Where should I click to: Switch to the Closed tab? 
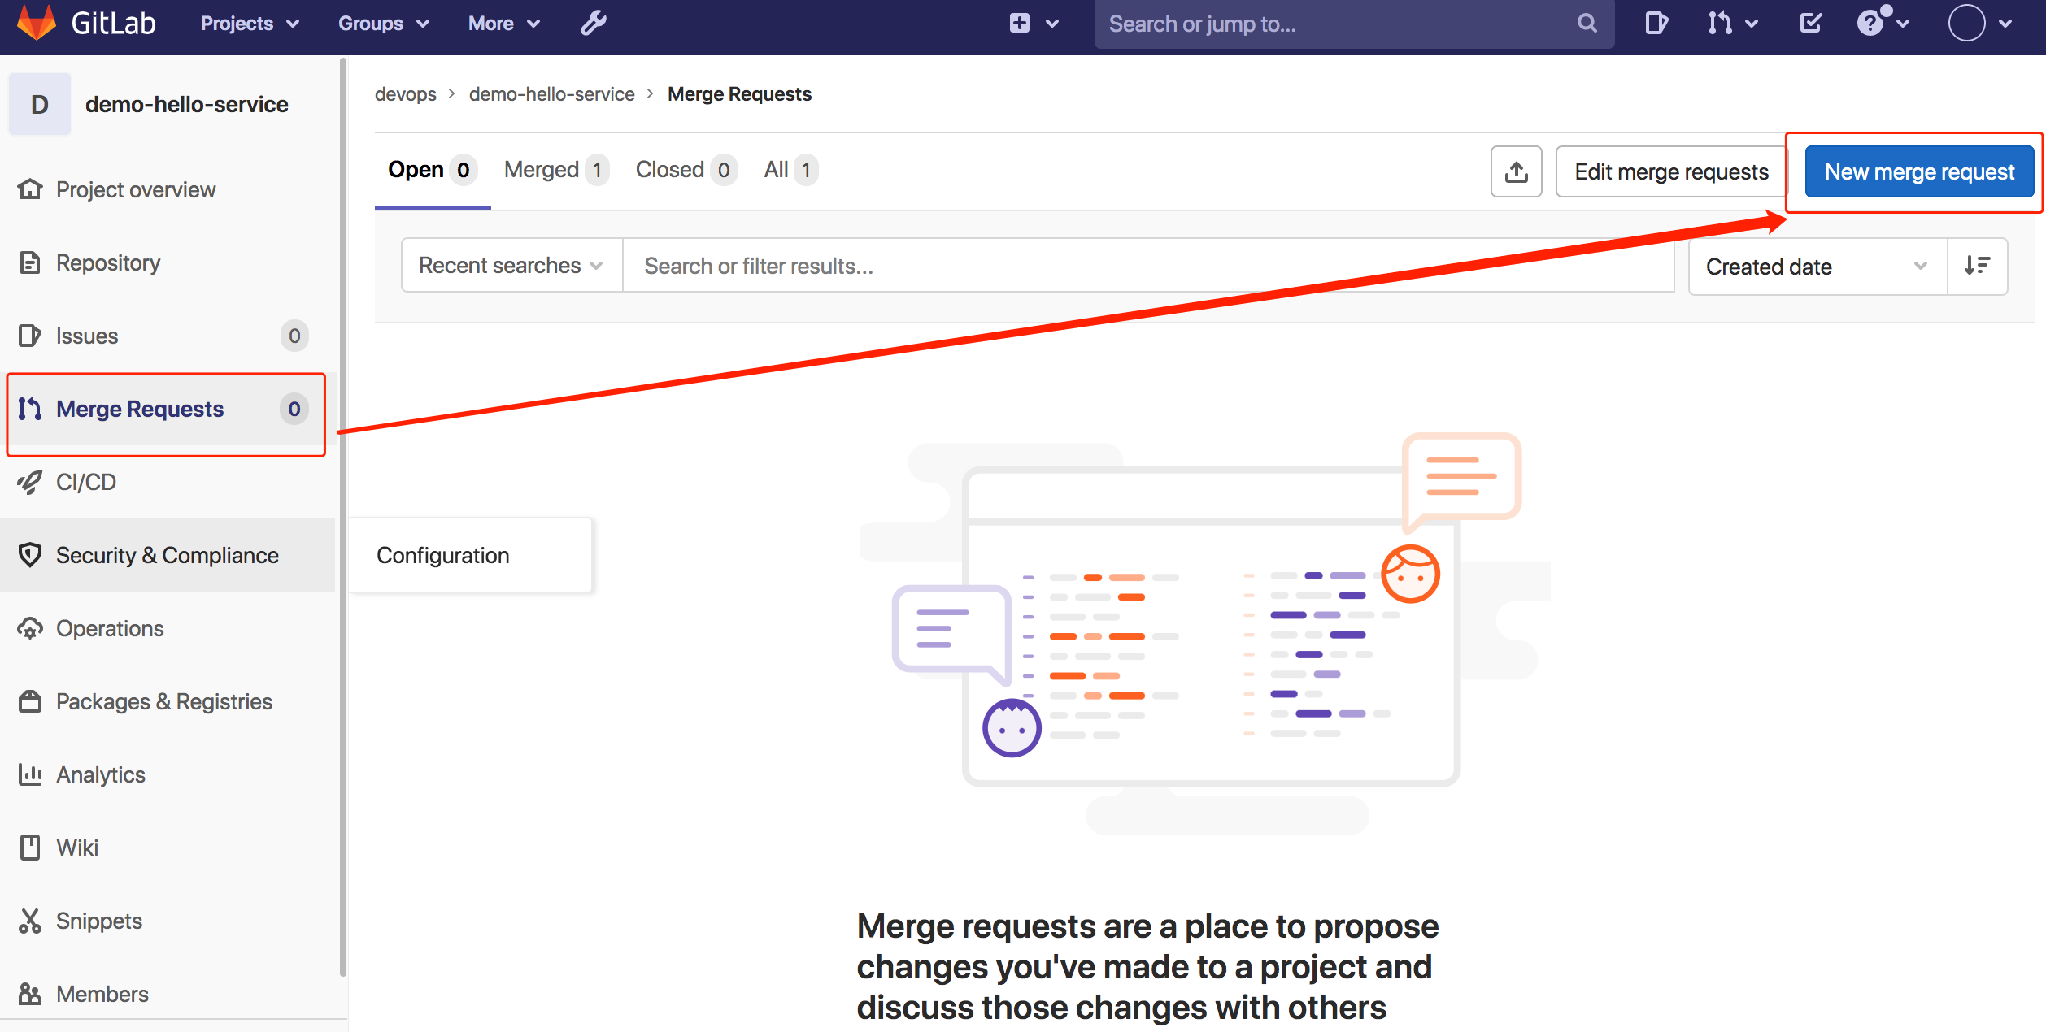point(685,170)
